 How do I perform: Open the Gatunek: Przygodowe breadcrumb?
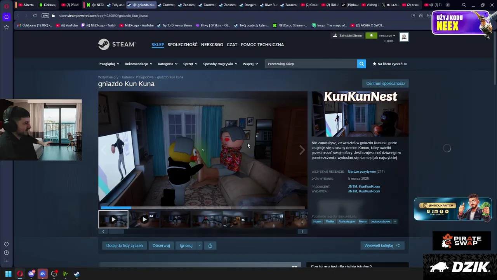137,77
